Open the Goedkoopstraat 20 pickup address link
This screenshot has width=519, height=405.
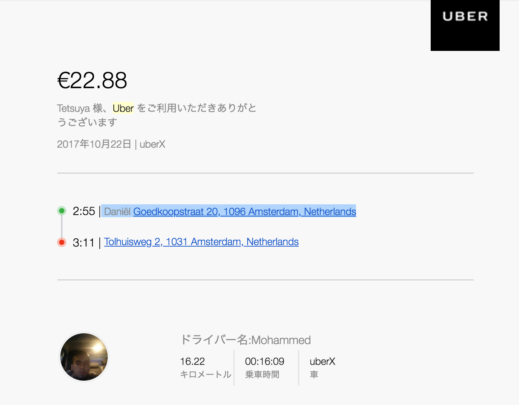coord(244,211)
